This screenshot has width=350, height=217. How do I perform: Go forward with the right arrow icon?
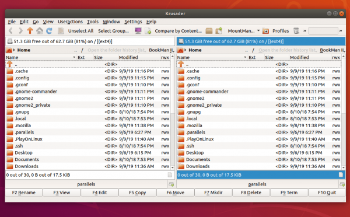pyautogui.click(x=20, y=30)
